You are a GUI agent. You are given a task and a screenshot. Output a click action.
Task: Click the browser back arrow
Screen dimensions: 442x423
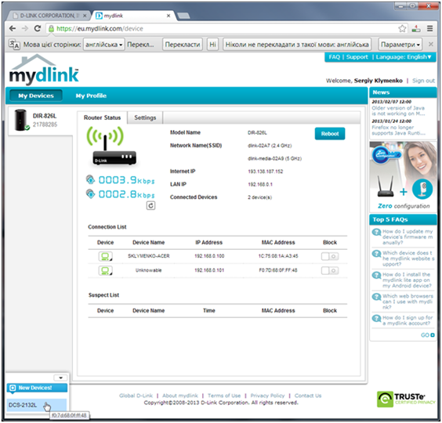click(13, 28)
